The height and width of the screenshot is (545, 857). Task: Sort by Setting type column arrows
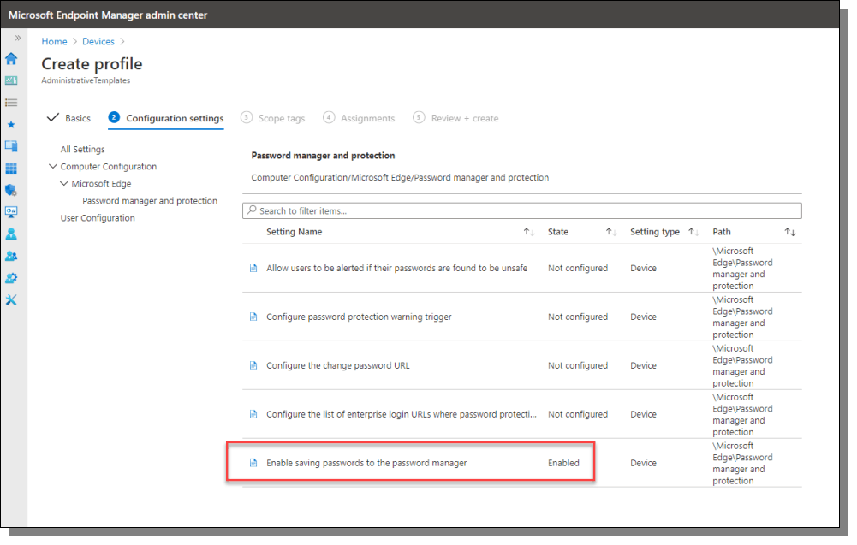point(693,232)
